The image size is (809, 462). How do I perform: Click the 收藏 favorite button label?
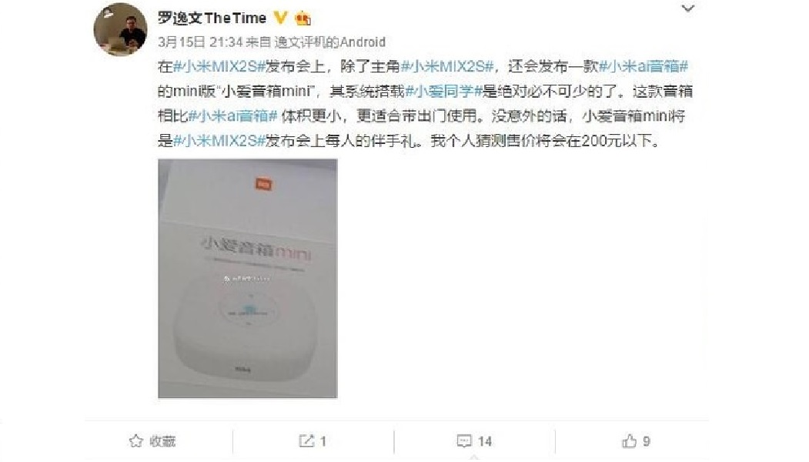pos(162,441)
